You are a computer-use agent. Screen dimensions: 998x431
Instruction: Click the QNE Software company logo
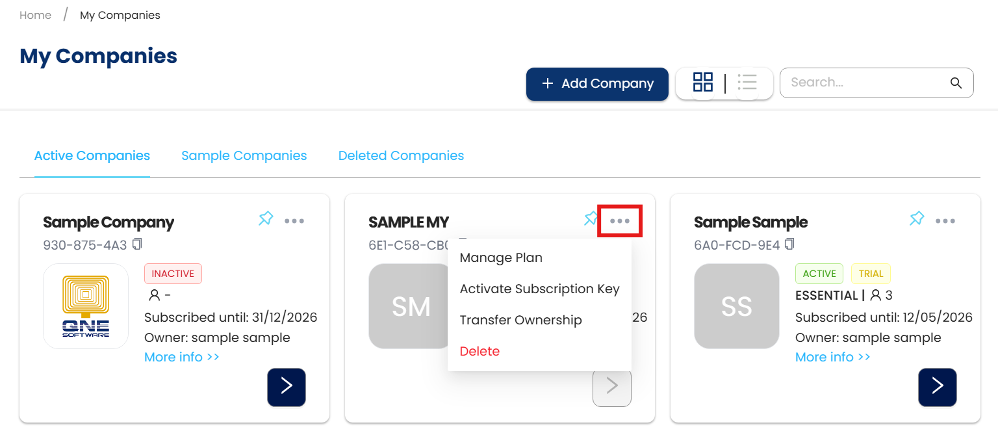86,306
